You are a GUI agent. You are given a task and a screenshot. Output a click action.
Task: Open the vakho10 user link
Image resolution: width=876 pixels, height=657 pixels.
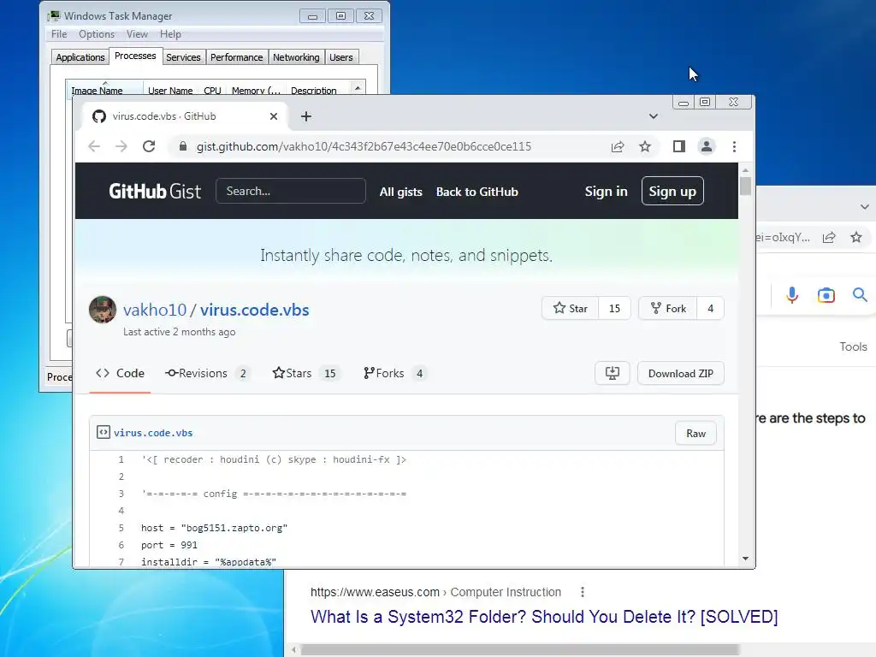tap(155, 310)
